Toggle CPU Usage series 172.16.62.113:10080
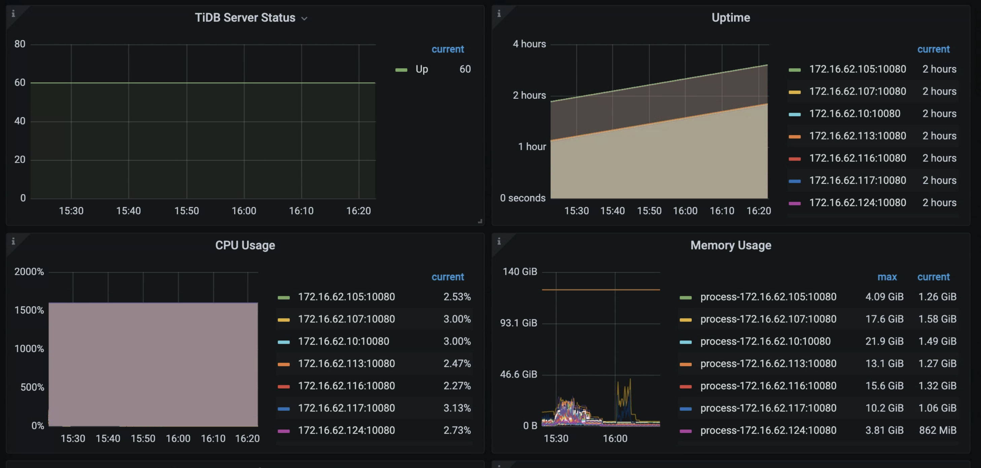Viewport: 981px width, 468px height. tap(346, 363)
